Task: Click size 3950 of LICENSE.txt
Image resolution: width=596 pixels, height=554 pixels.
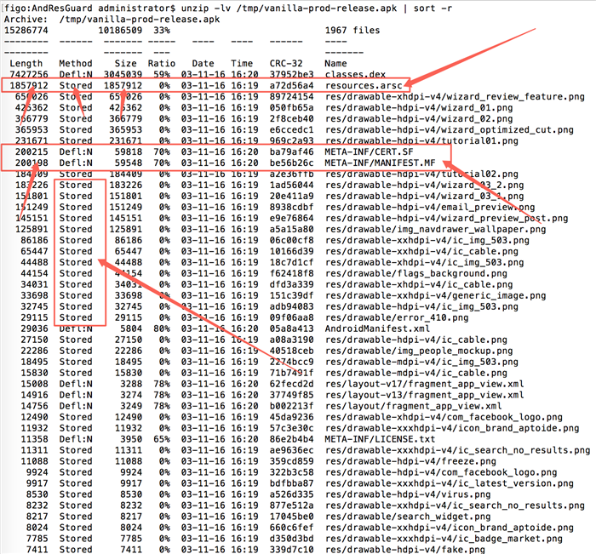Action: (x=131, y=439)
